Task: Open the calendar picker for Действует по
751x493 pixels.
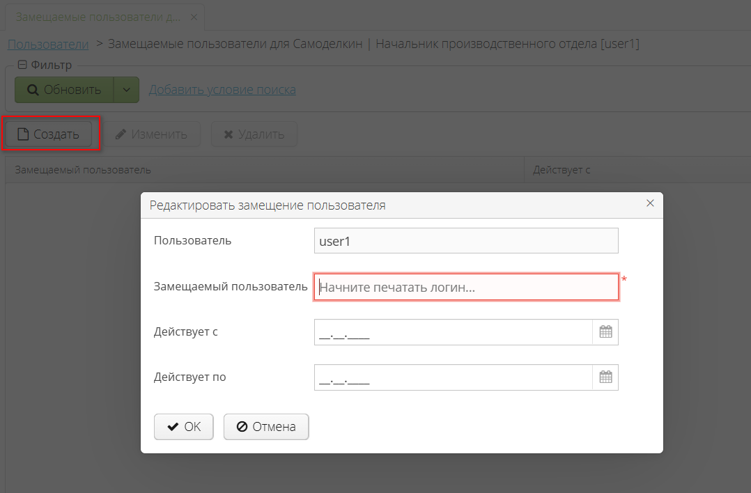Action: click(x=605, y=377)
